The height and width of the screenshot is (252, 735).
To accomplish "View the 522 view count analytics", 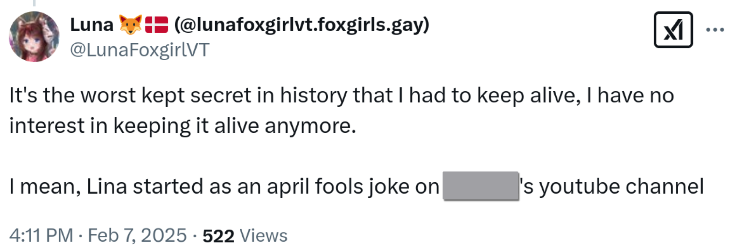I will click(218, 236).
